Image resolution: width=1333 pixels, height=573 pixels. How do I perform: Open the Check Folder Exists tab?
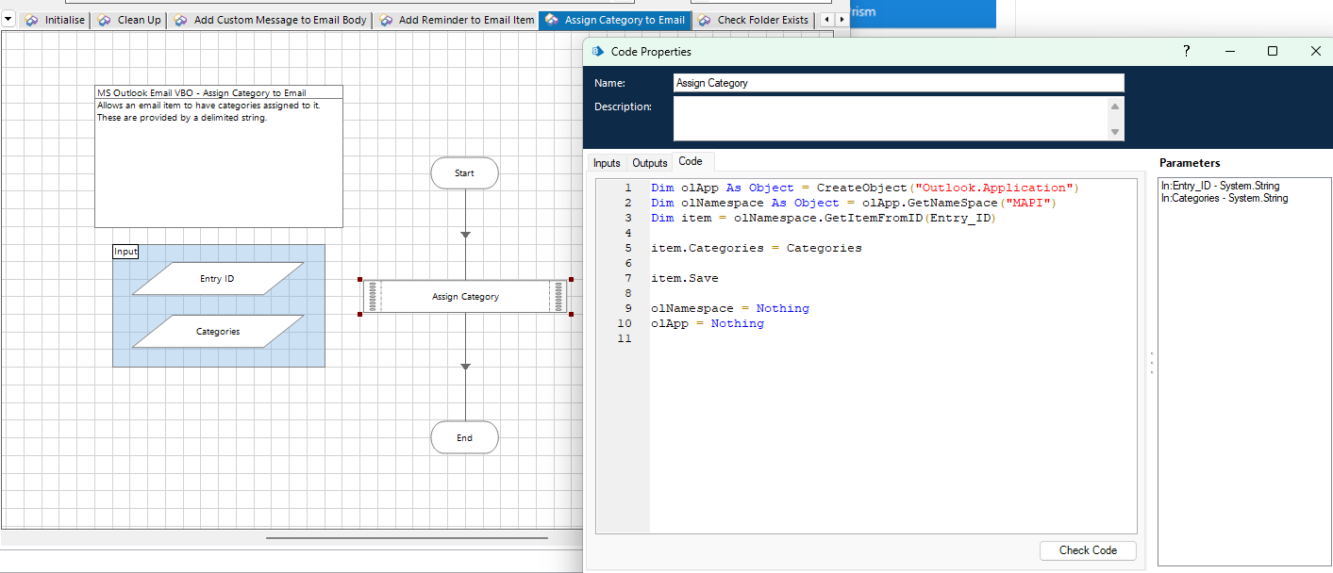(x=753, y=20)
